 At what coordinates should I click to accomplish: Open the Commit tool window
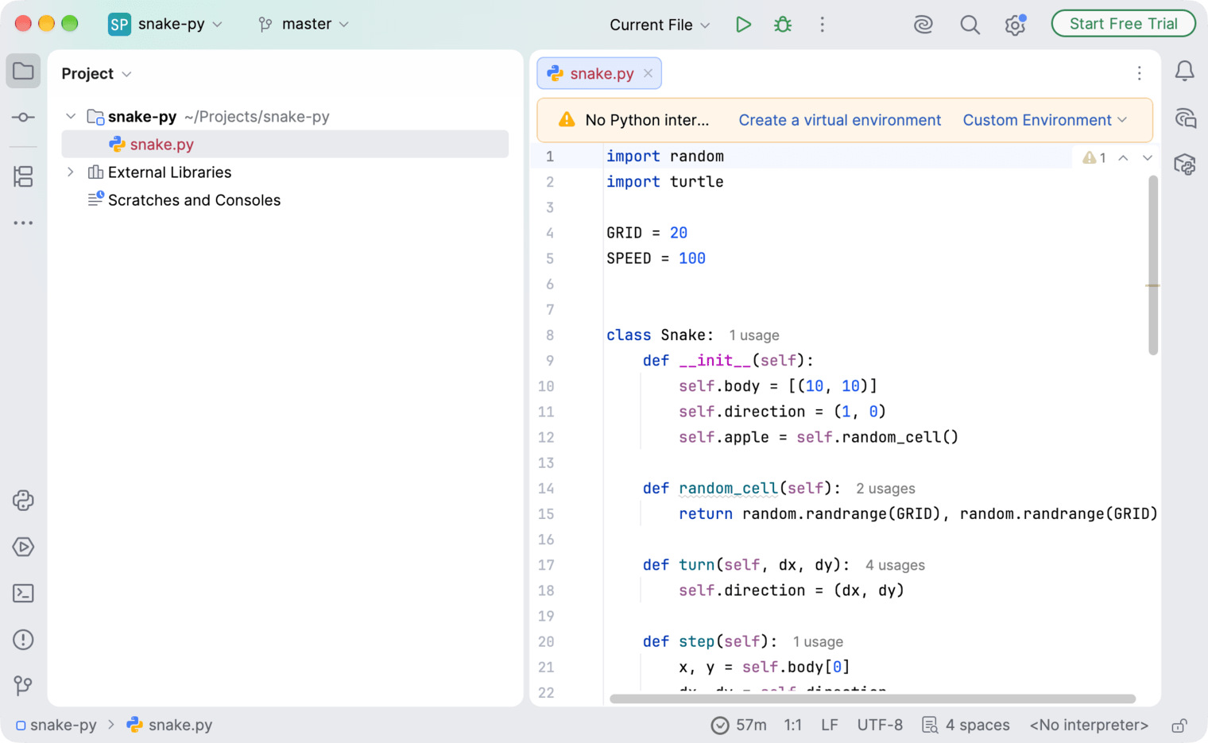click(x=23, y=118)
